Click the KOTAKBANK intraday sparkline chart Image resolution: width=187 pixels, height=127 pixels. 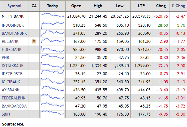(53, 66)
